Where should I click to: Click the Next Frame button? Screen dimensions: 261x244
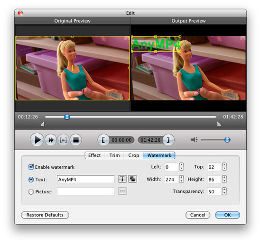(63, 140)
